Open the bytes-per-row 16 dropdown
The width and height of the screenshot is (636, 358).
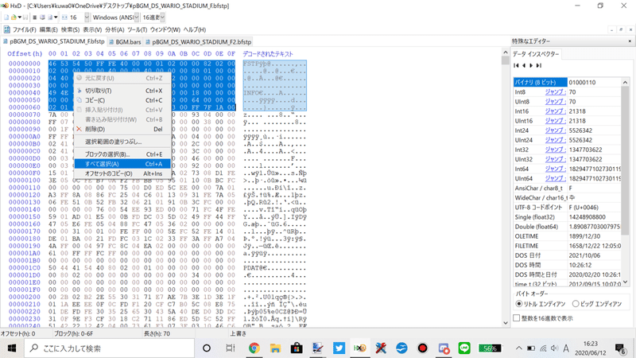(87, 18)
